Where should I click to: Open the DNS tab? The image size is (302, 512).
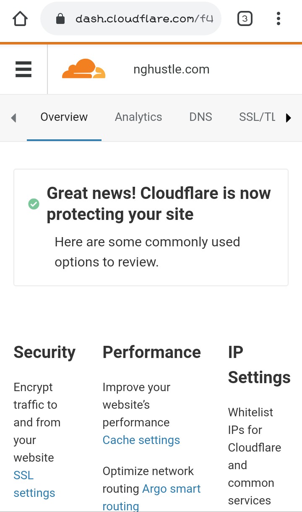(200, 117)
